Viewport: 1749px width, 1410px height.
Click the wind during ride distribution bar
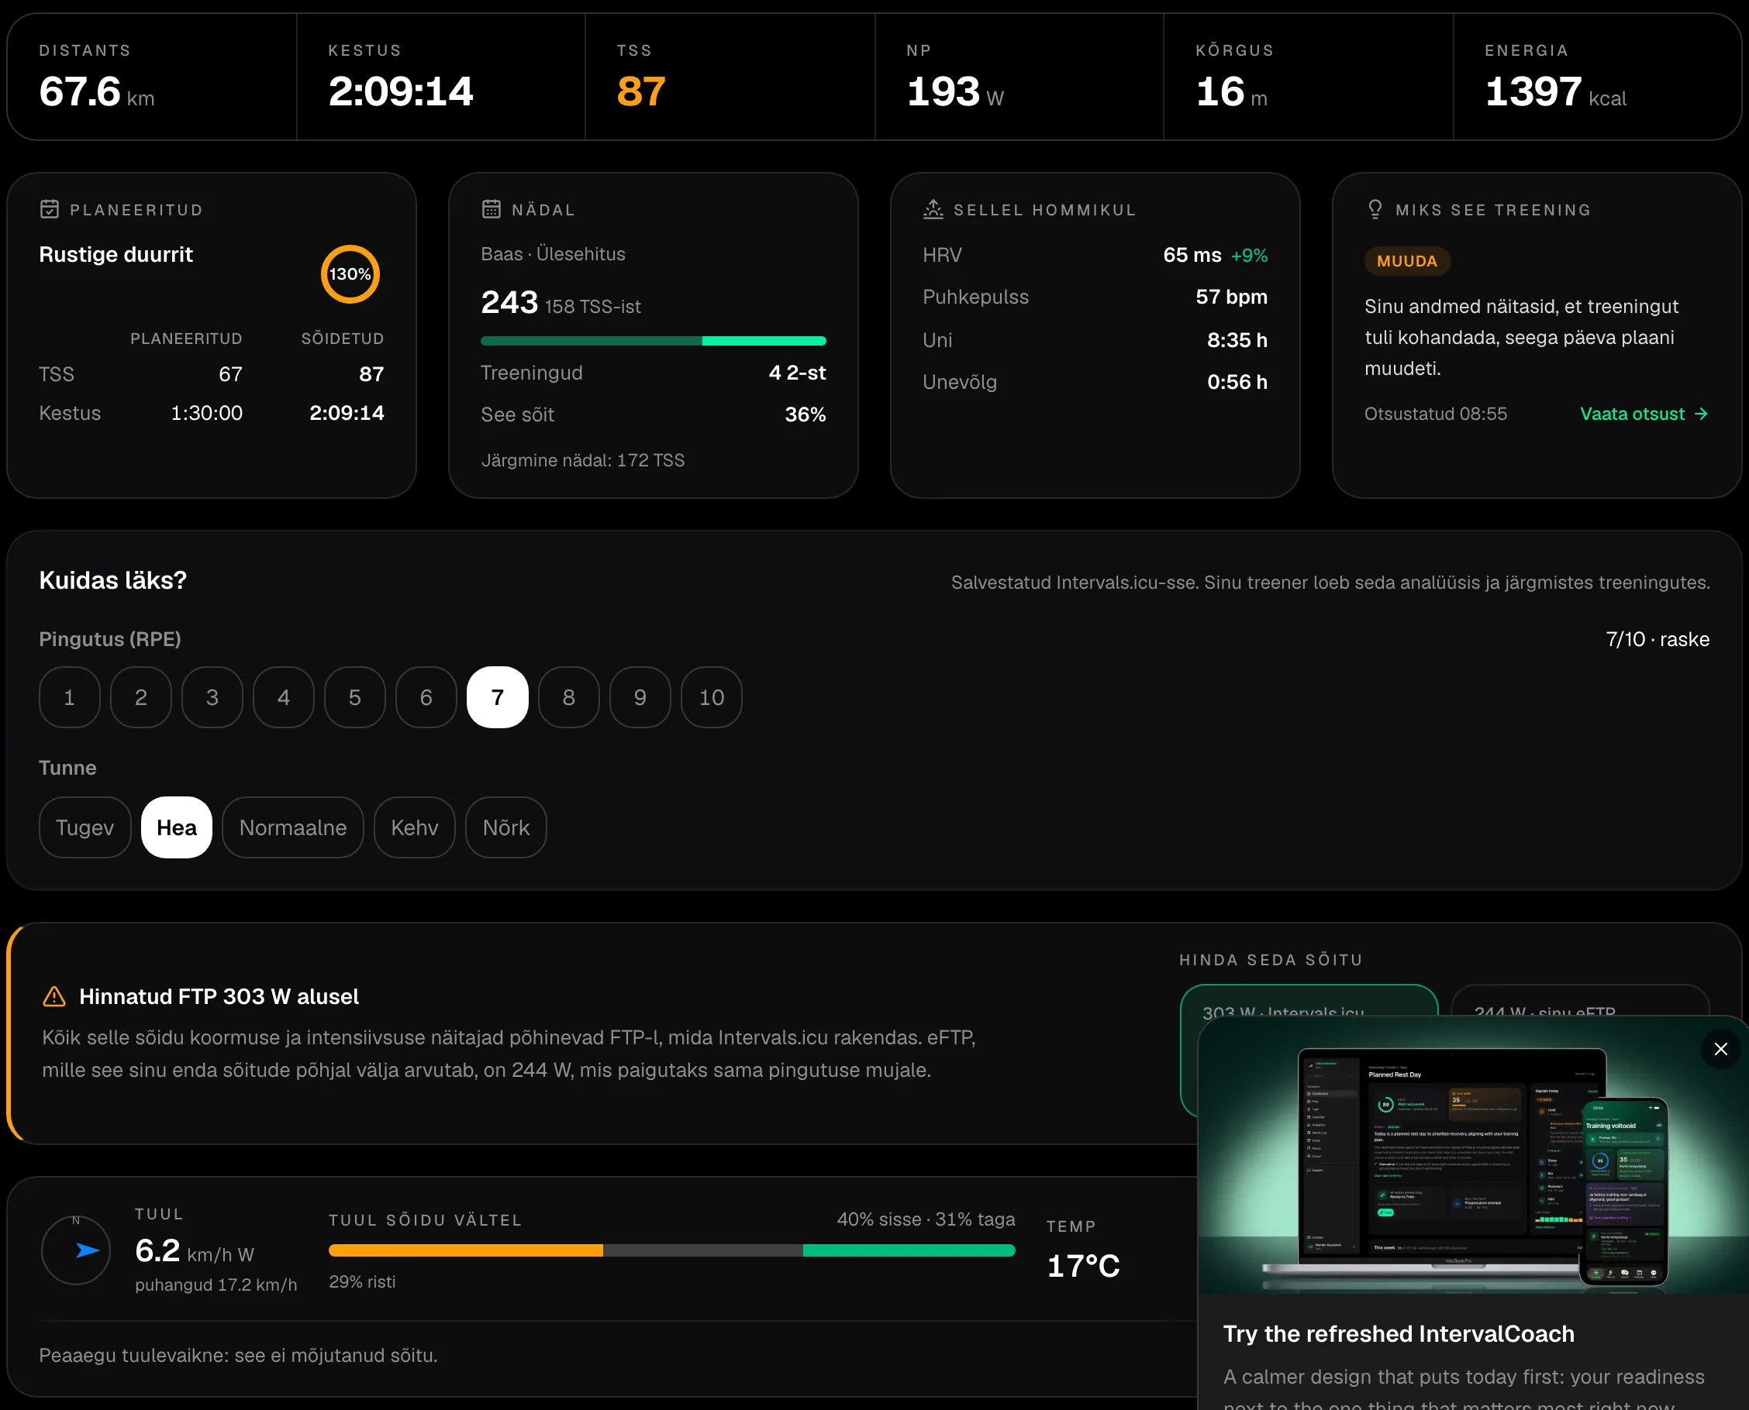point(672,1251)
